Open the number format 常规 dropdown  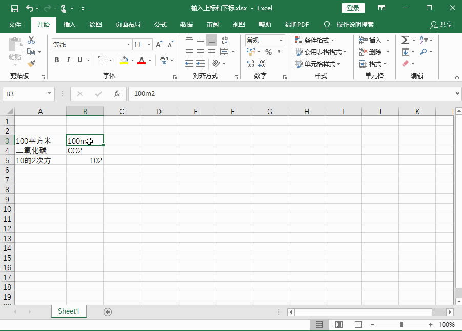point(282,40)
